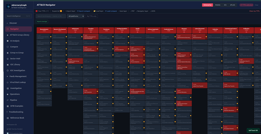Select the Query Registry technique cell
This screenshot has height=134, width=261.
184,49
